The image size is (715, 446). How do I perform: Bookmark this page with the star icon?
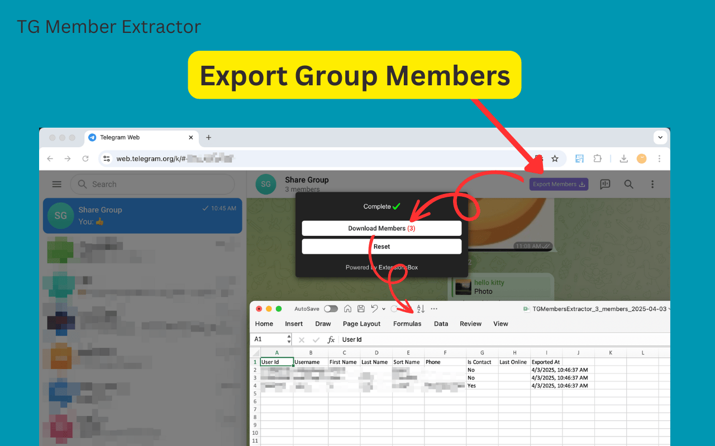(555, 159)
